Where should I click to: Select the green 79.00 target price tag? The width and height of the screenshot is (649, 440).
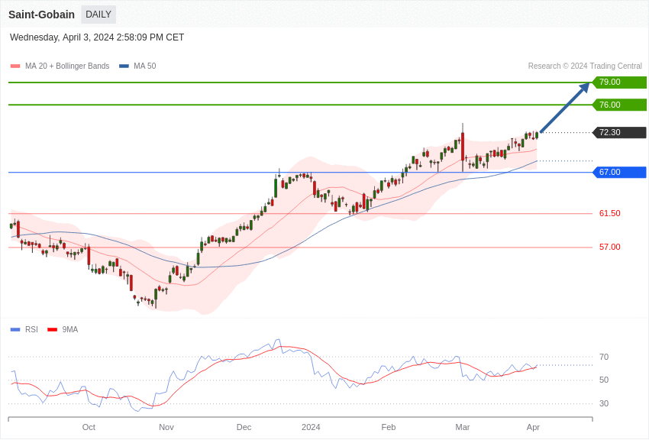619,82
